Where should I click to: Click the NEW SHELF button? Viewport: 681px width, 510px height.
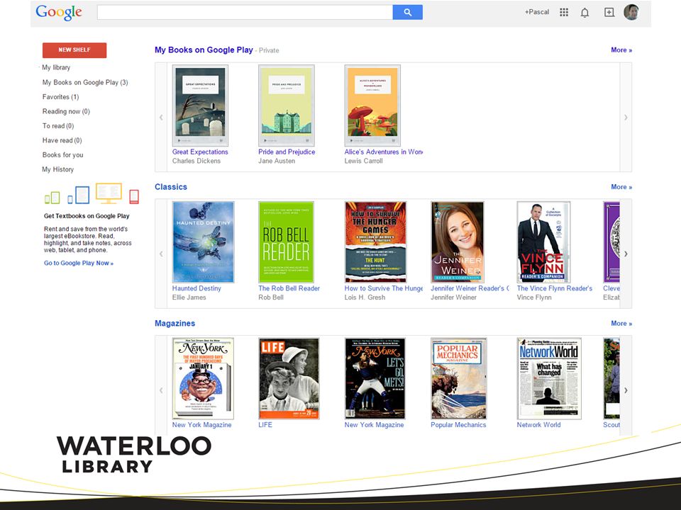pos(74,50)
